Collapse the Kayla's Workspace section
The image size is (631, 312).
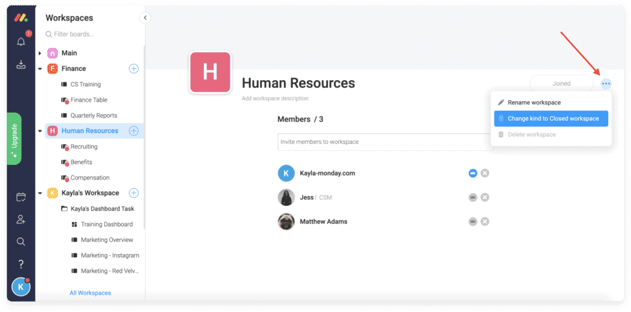click(x=40, y=193)
